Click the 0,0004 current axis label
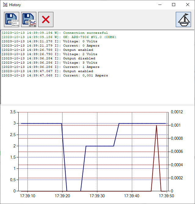Viewport: 195px width, 204px height. (x=177, y=165)
